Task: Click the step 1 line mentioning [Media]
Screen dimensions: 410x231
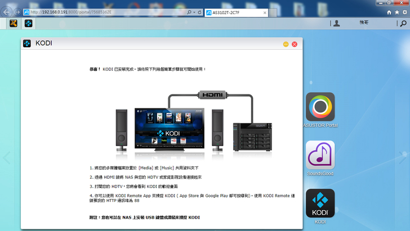Action: 144,168
